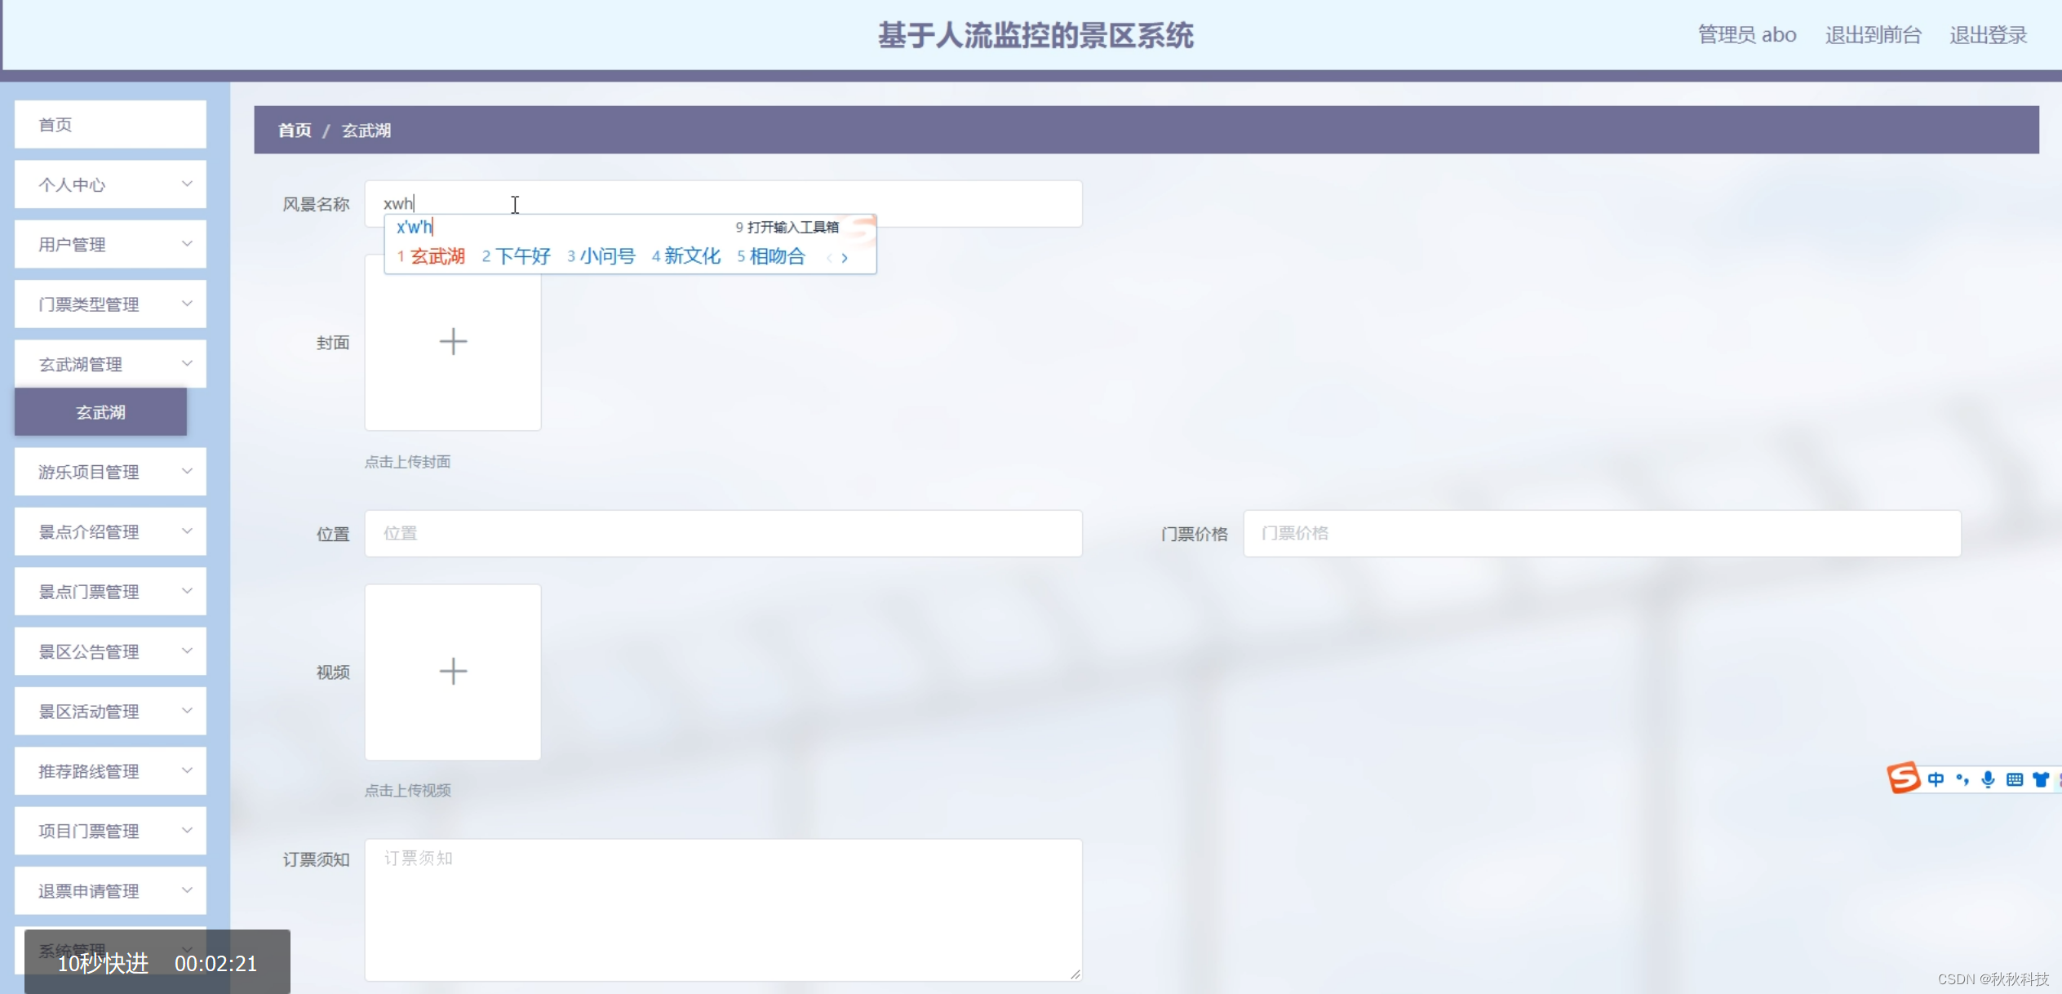Select the 玄武湖 submenu item
The height and width of the screenshot is (994, 2062).
(x=100, y=412)
